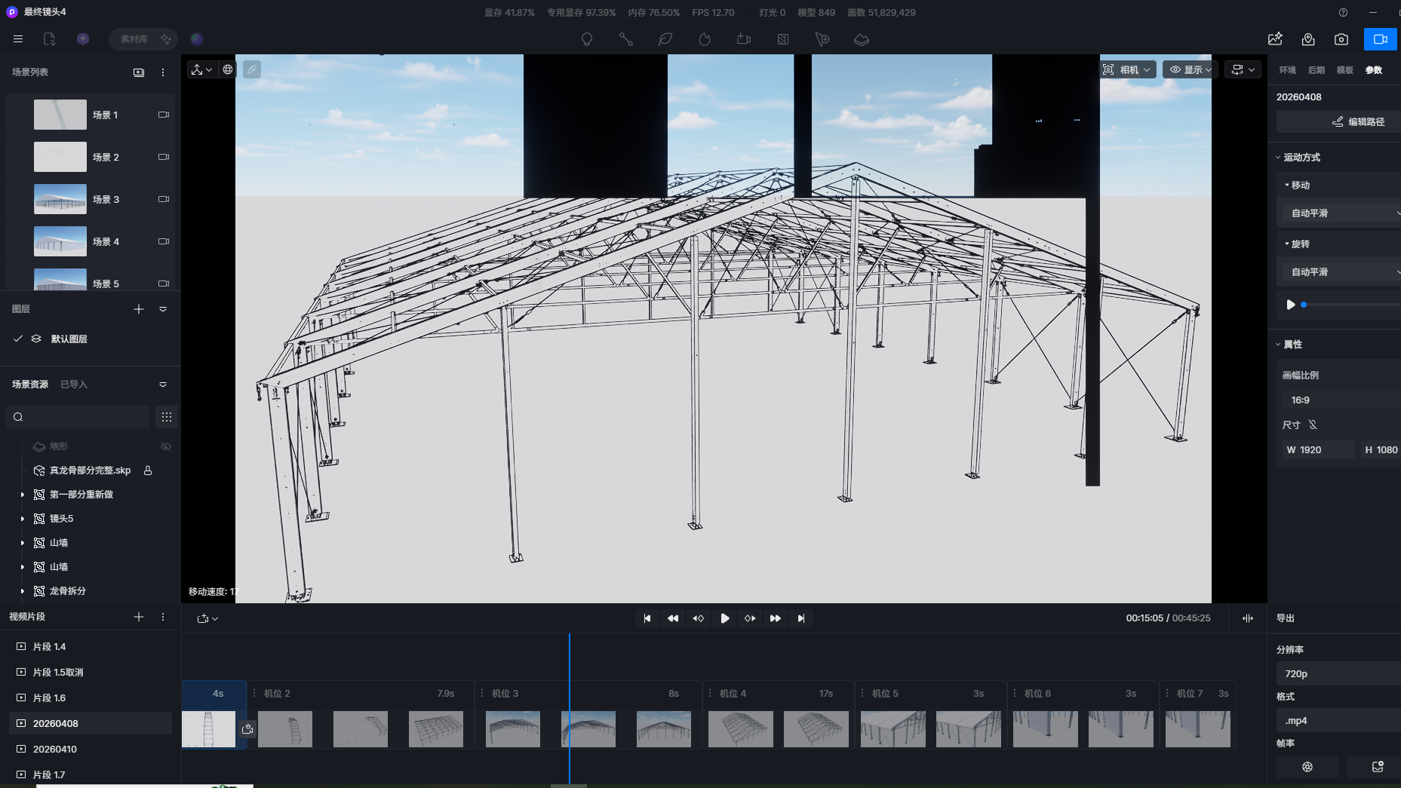Toggle the size aspect lock icon
The height and width of the screenshot is (788, 1401).
coord(1313,425)
